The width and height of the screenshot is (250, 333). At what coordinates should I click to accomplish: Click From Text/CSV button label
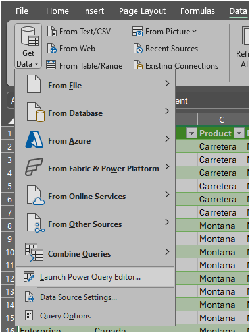click(85, 32)
